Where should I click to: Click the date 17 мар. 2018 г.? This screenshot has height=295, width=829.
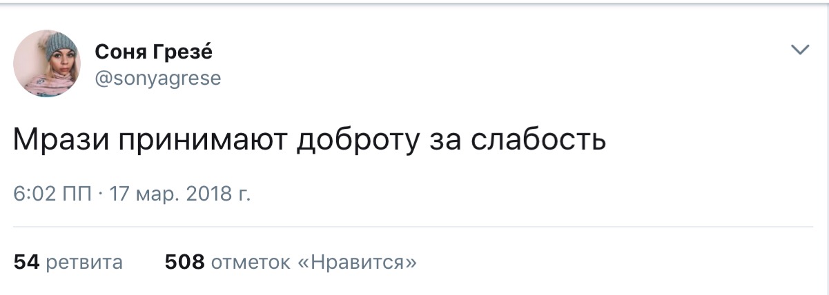click(x=179, y=194)
